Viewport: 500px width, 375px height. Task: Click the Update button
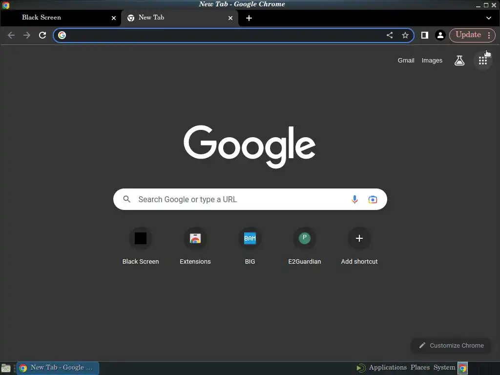click(x=468, y=35)
